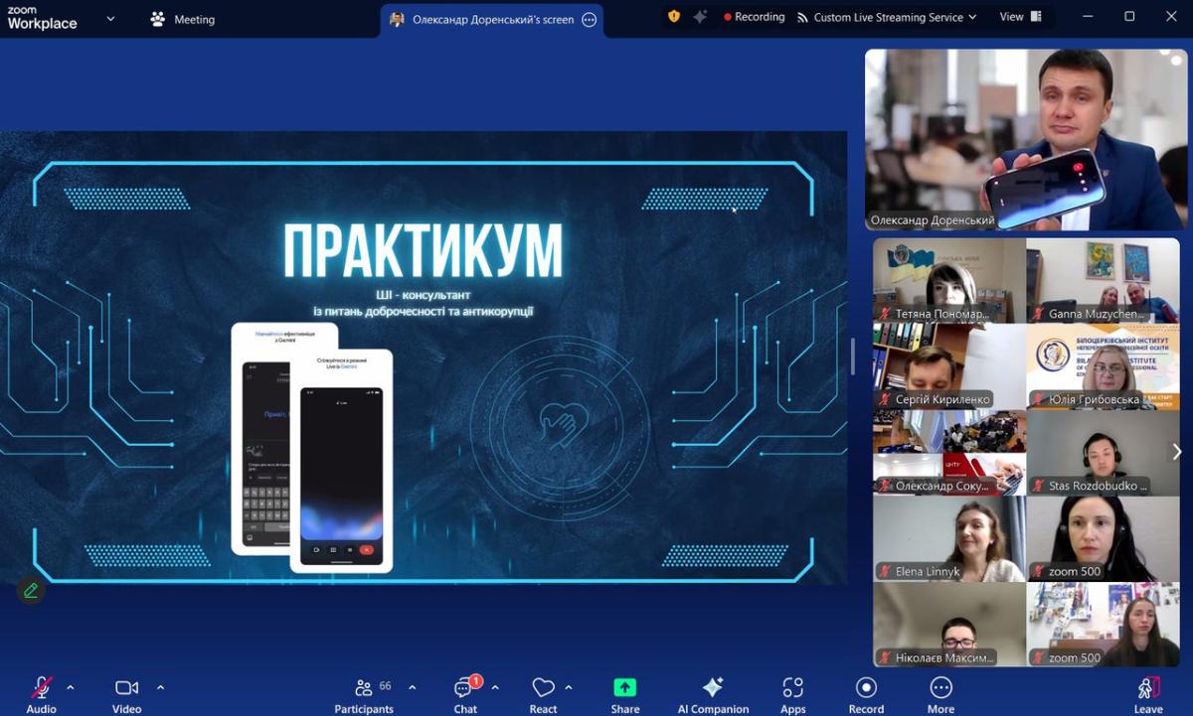The image size is (1193, 716).
Task: Show next page of participant thumbnails
Action: [1177, 453]
